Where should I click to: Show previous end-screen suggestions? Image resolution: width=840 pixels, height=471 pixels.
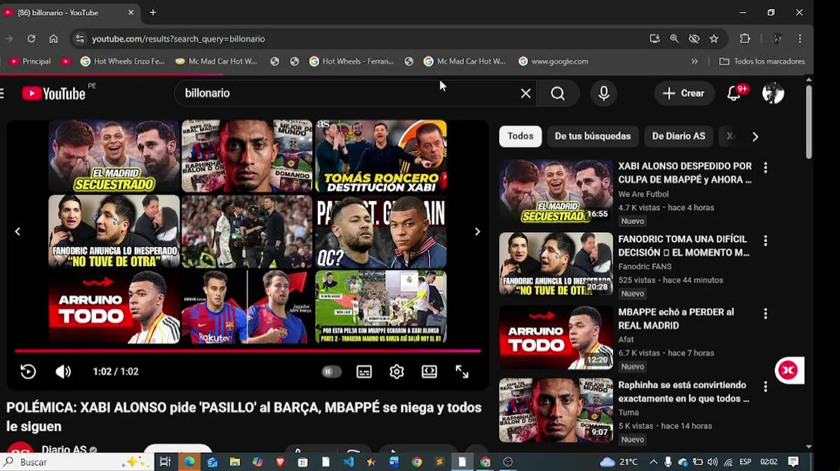pos(18,232)
